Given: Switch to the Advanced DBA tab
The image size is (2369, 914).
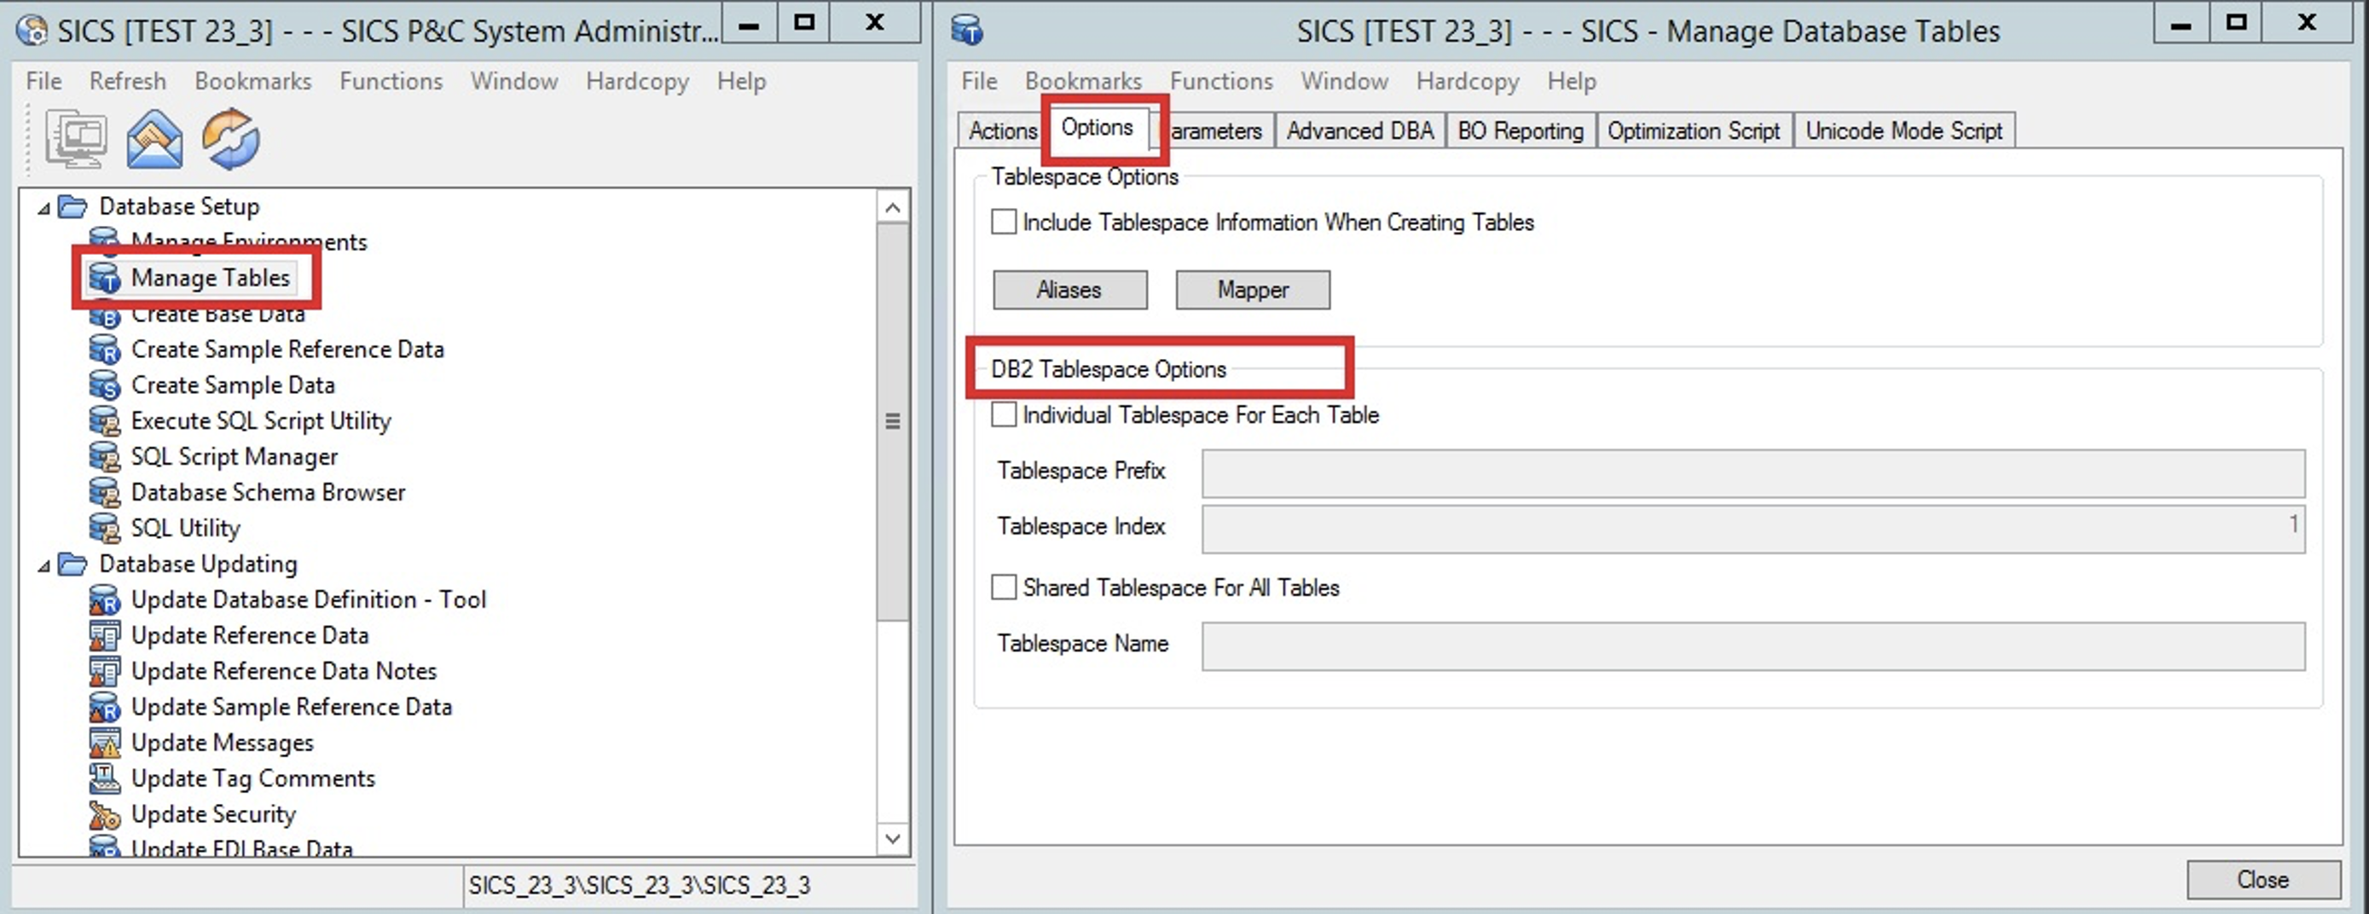Looking at the screenshot, I should click(1359, 131).
